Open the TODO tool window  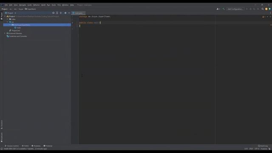(25, 146)
